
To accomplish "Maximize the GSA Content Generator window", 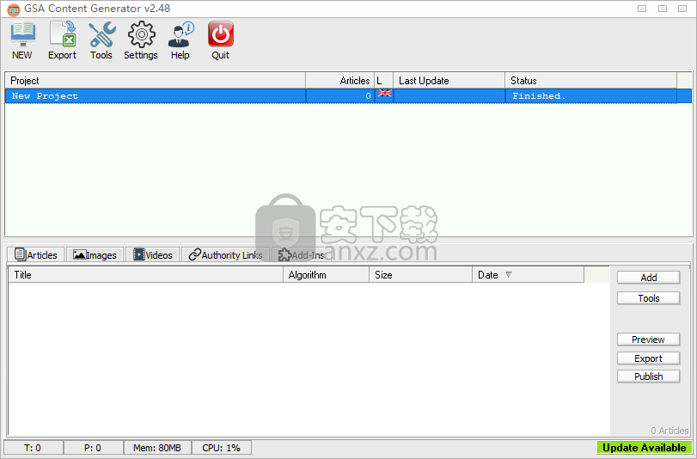I will tap(663, 9).
